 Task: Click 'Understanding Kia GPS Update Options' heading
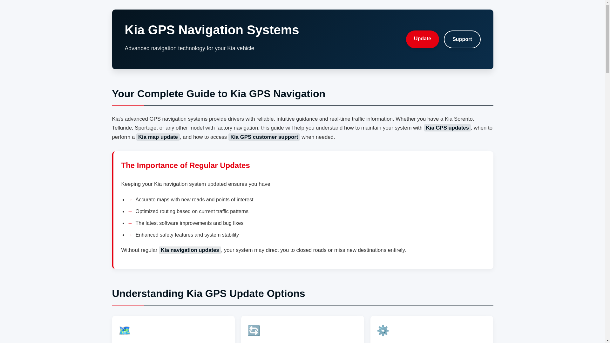pos(208,293)
